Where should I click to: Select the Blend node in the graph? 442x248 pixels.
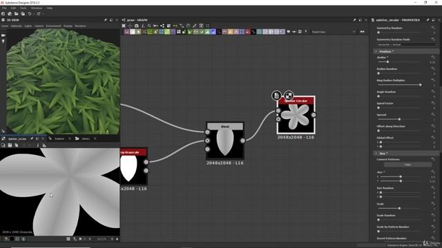[225, 141]
